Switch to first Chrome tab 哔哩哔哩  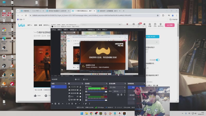32,11
